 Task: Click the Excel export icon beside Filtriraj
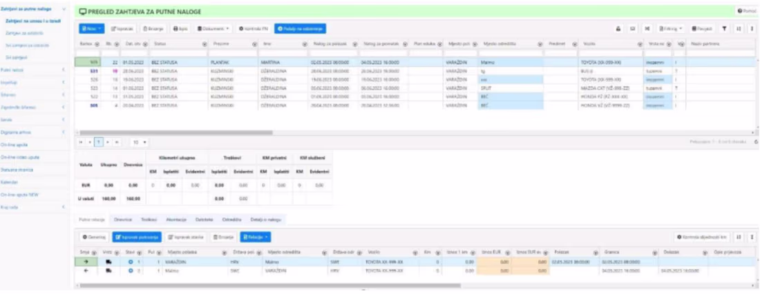647,29
